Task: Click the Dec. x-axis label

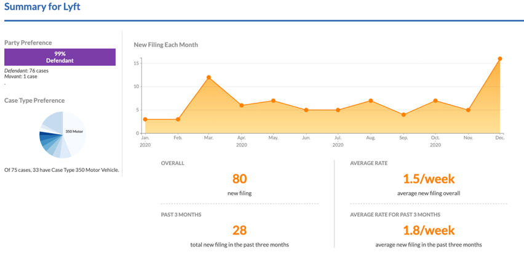Action: coord(500,137)
